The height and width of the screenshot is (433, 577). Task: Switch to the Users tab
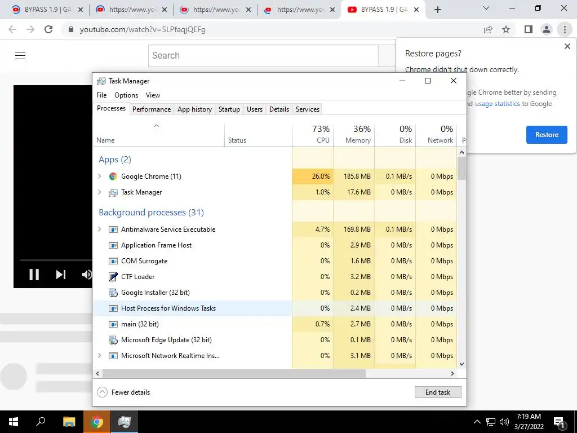pos(255,109)
